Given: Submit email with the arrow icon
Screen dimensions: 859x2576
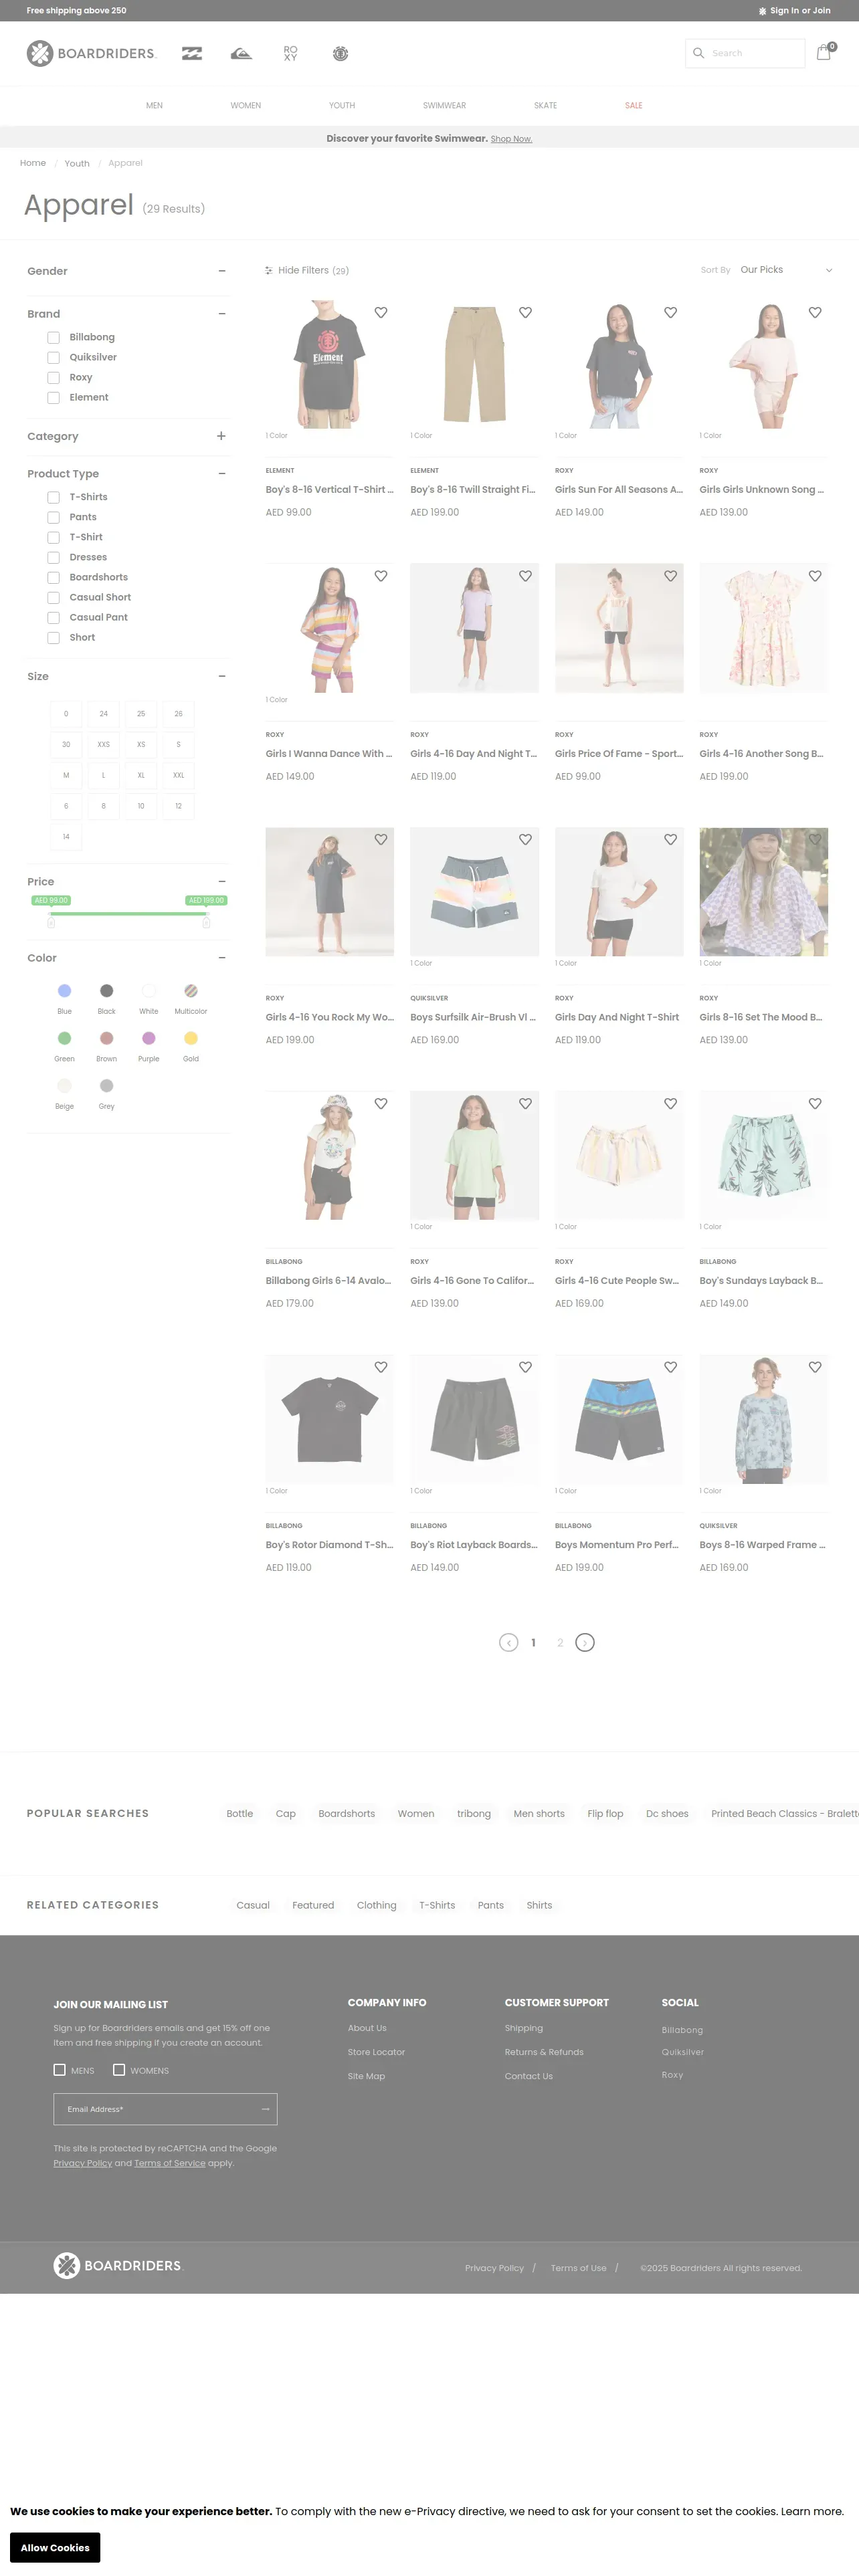Looking at the screenshot, I should [265, 2109].
